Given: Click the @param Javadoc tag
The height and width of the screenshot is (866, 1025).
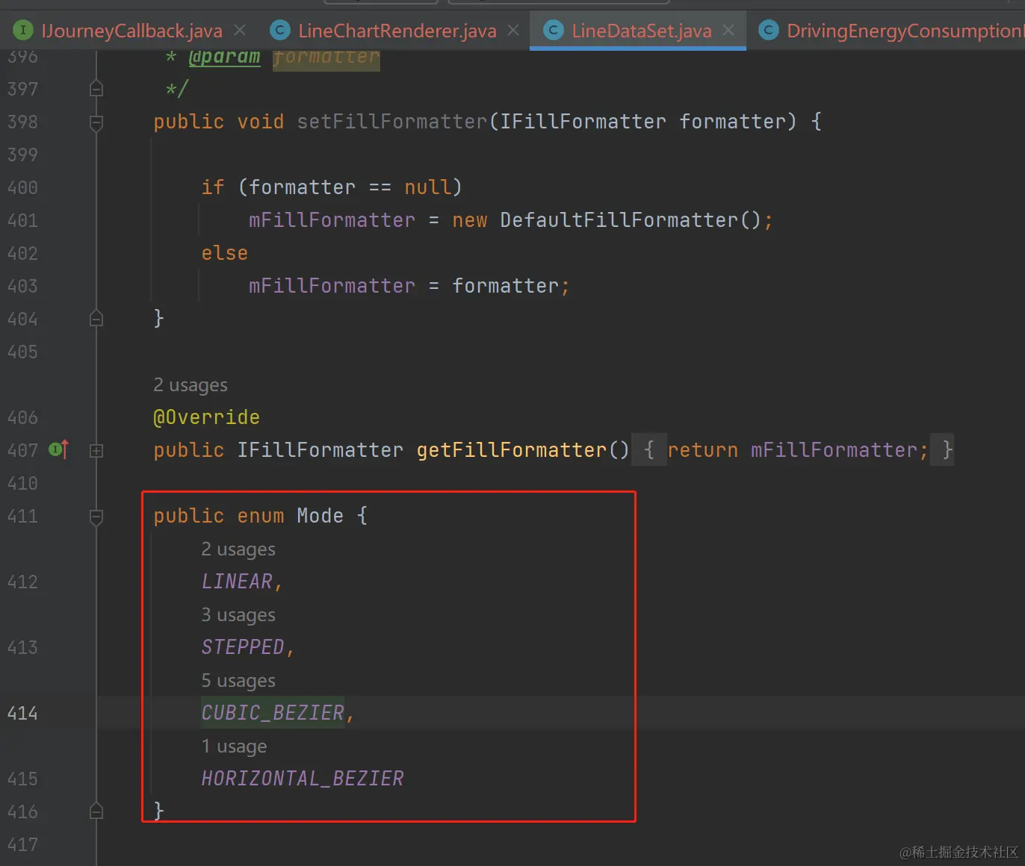Looking at the screenshot, I should click(225, 57).
